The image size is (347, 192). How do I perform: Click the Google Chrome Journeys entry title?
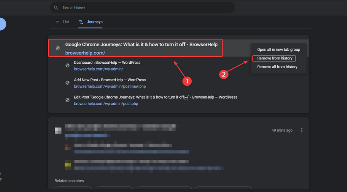point(141,45)
